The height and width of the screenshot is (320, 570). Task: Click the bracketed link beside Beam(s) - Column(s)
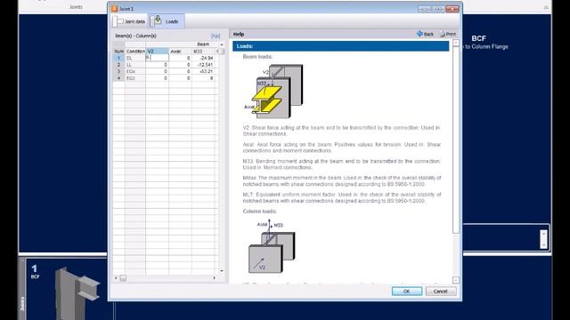click(216, 36)
